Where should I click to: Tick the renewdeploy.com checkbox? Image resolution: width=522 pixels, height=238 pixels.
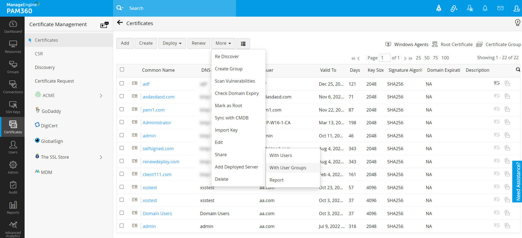pos(122,161)
